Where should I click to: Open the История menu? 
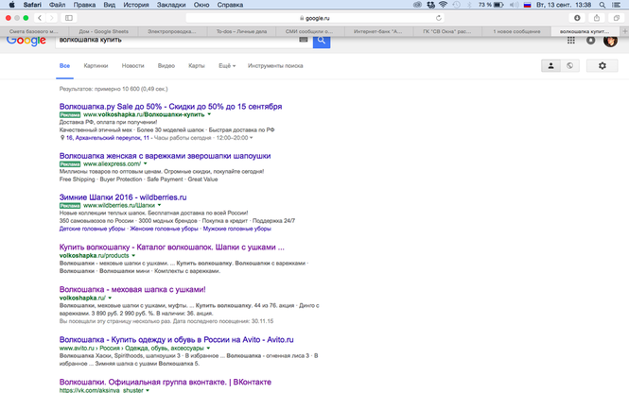click(x=136, y=5)
